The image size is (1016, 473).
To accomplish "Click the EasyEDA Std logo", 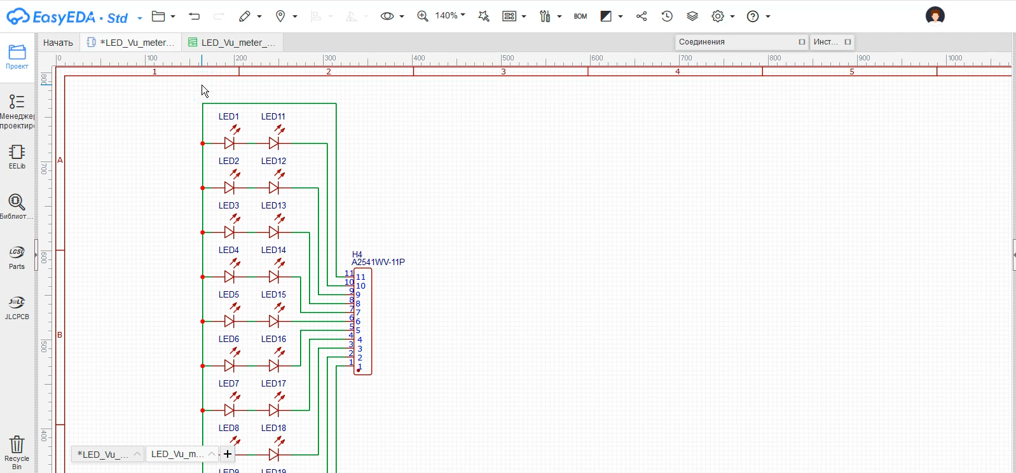I will click(x=67, y=17).
